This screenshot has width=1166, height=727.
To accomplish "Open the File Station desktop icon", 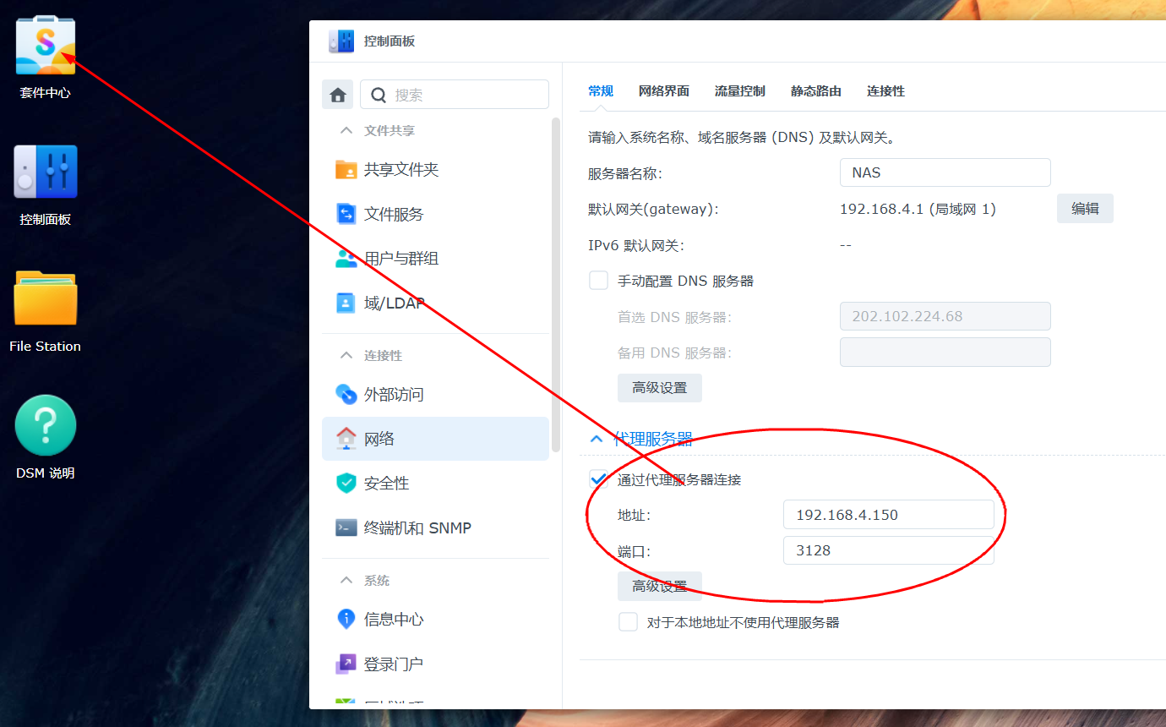I will point(46,298).
